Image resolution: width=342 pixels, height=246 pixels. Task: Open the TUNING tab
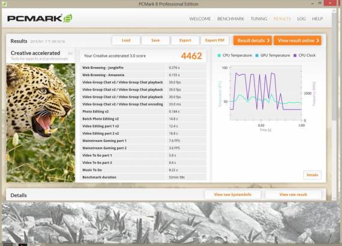[259, 19]
